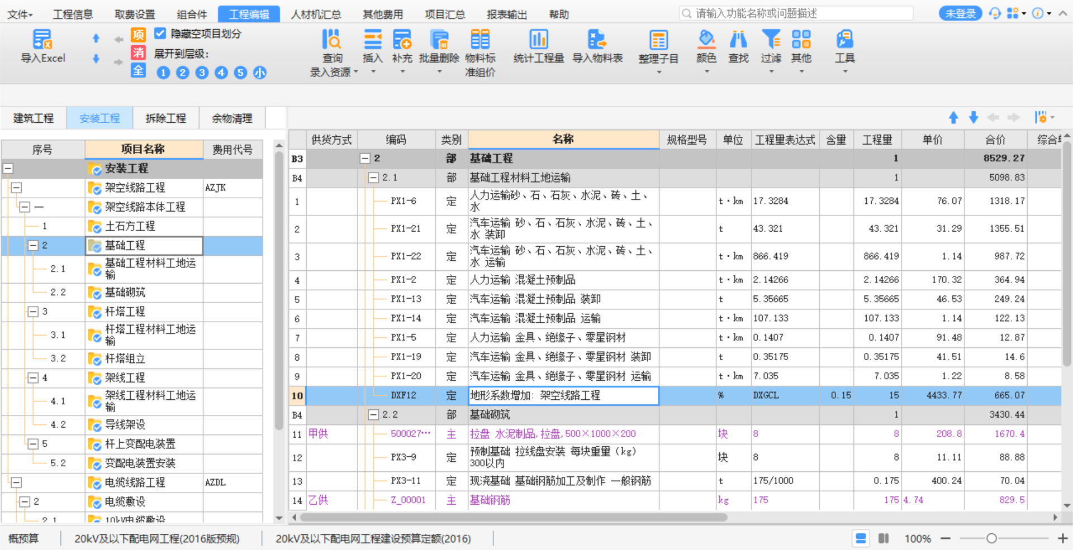Open the 批量删除 tool

point(439,50)
